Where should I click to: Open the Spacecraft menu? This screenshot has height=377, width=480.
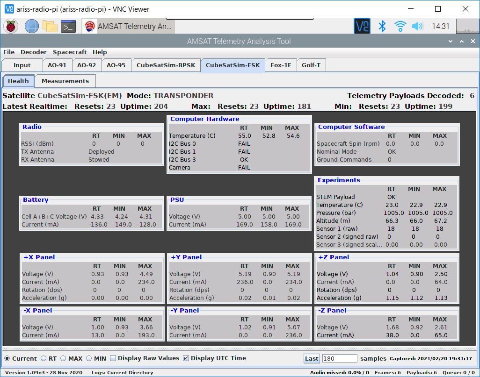click(70, 52)
